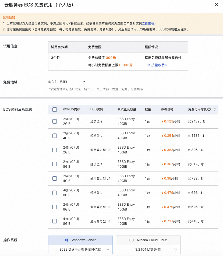Check the 2核 8GiB 通用算力型 u1 row

(x=55, y=207)
